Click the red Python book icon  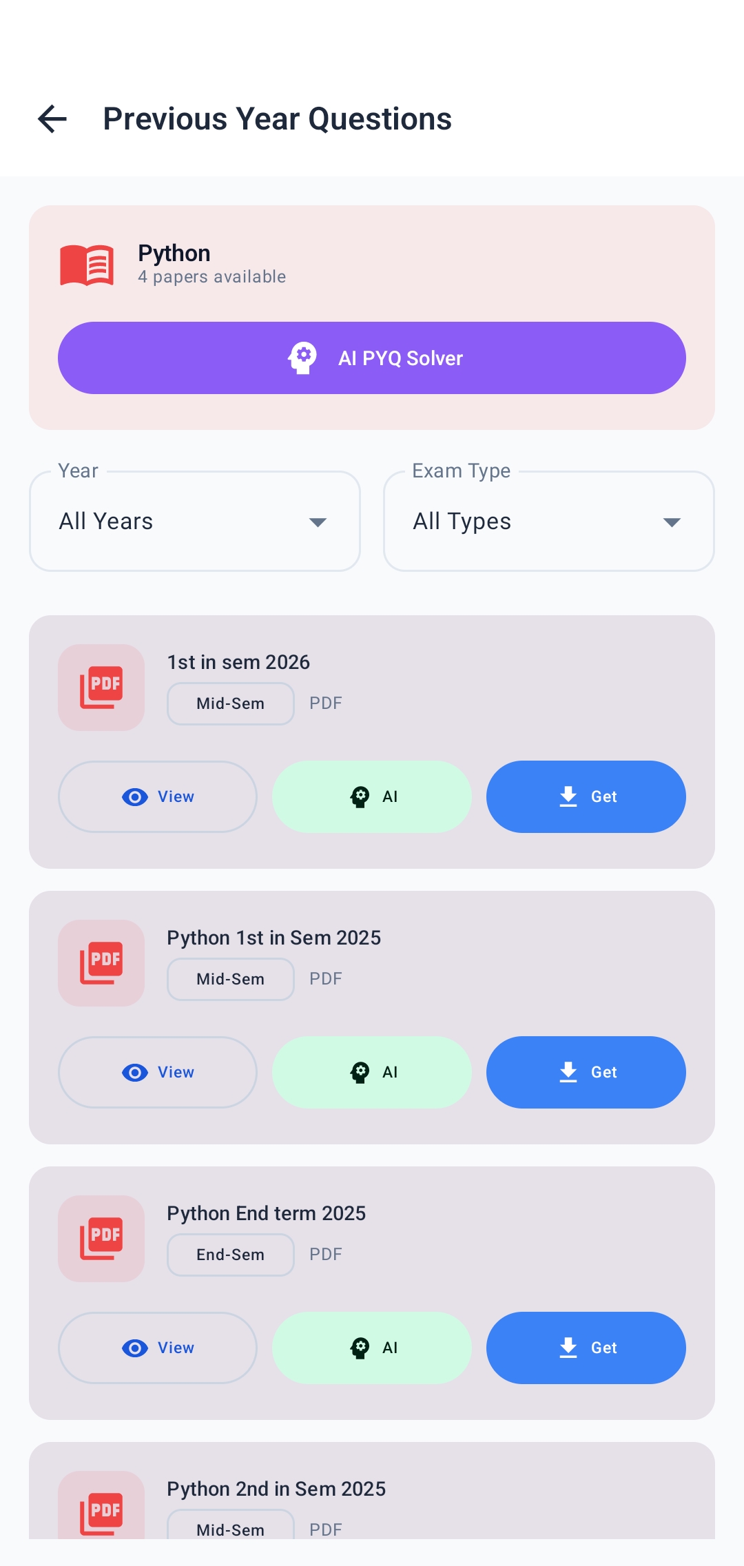[x=86, y=264]
